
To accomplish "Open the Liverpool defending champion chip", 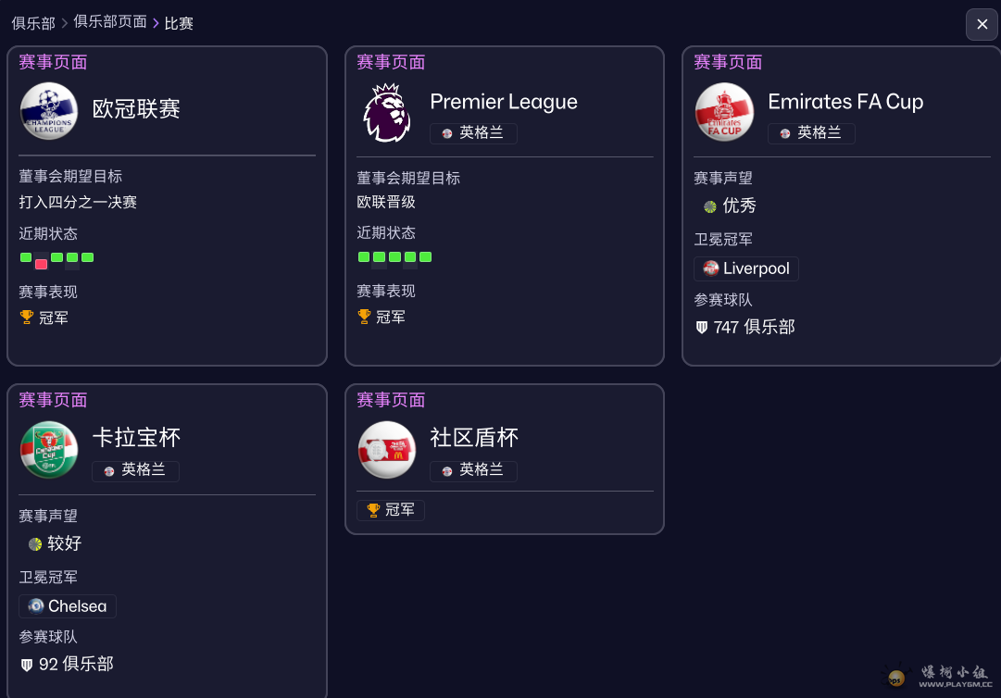I will tap(746, 268).
